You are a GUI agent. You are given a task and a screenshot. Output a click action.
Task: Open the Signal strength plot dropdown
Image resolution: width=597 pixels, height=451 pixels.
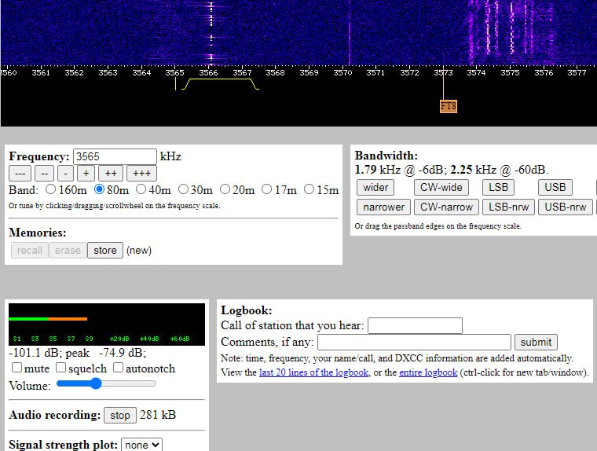click(141, 445)
